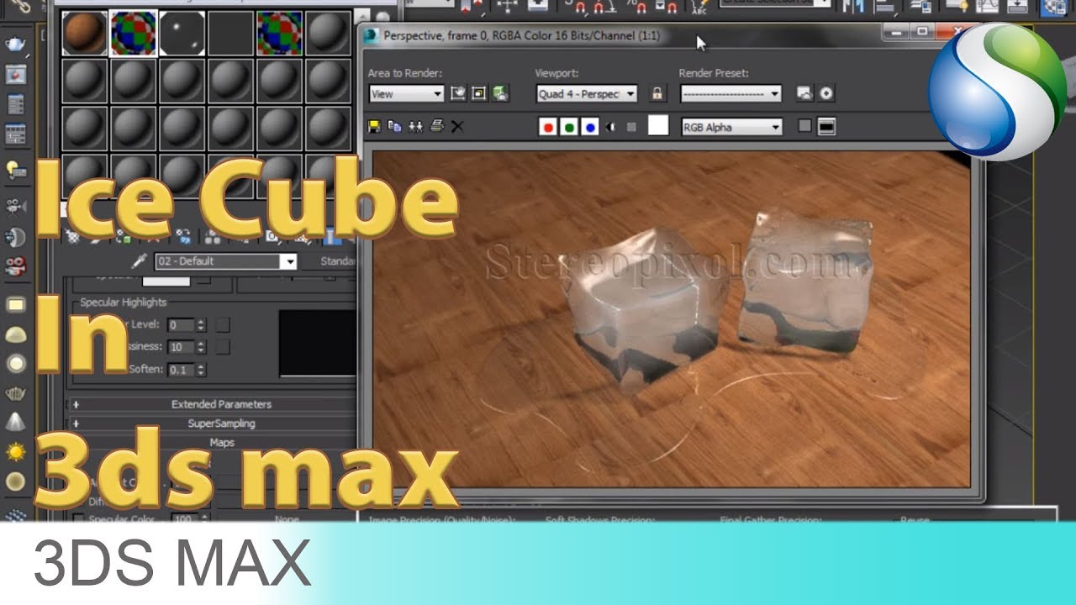The width and height of the screenshot is (1076, 605).
Task: Click the Specular Level value field
Action: (181, 324)
